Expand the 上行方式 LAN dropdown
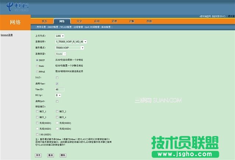This screenshot has width=235, height=160. [59, 36]
